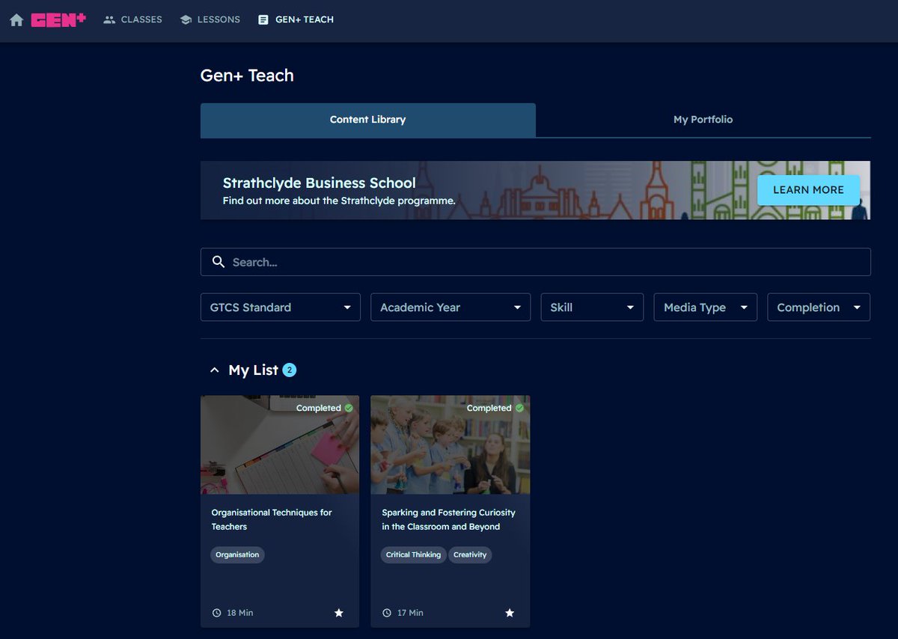Click the Classes people icon in navbar

tap(109, 20)
